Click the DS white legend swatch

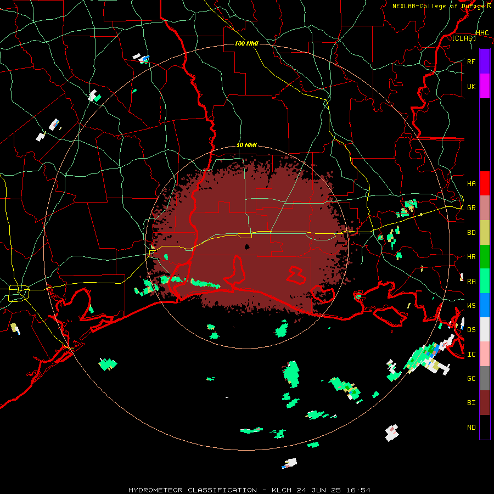[x=485, y=329]
